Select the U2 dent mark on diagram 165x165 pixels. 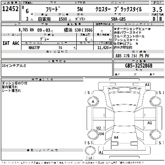[99, 128]
